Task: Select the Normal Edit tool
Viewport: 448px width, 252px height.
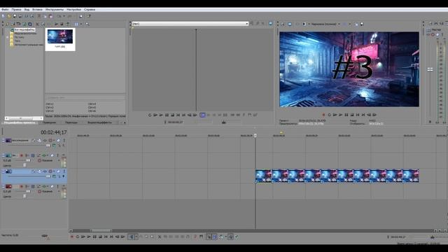Action: pos(131,237)
